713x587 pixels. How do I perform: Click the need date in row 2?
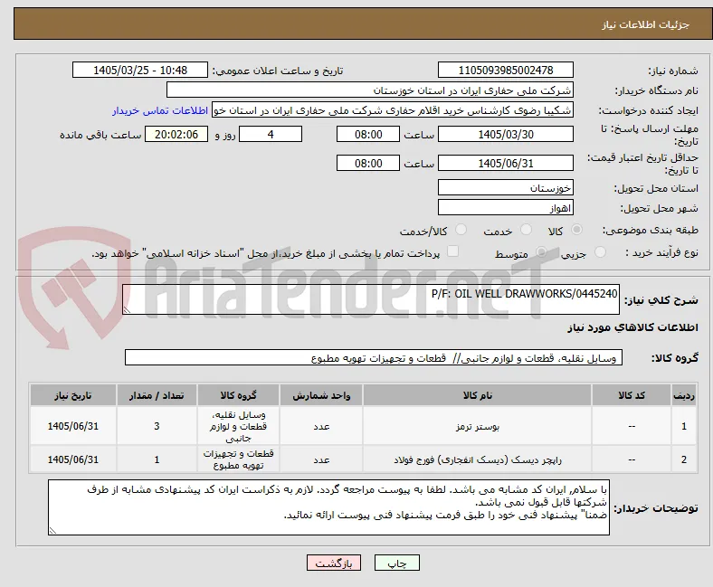click(72, 459)
